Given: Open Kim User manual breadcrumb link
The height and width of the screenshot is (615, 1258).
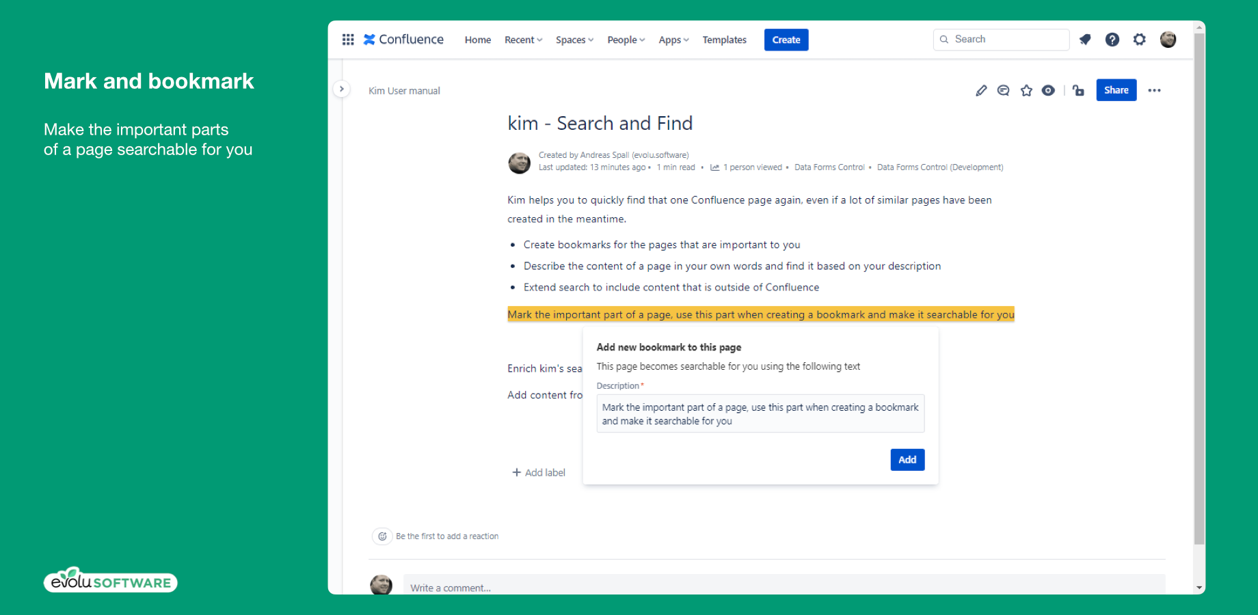Looking at the screenshot, I should pyautogui.click(x=404, y=91).
